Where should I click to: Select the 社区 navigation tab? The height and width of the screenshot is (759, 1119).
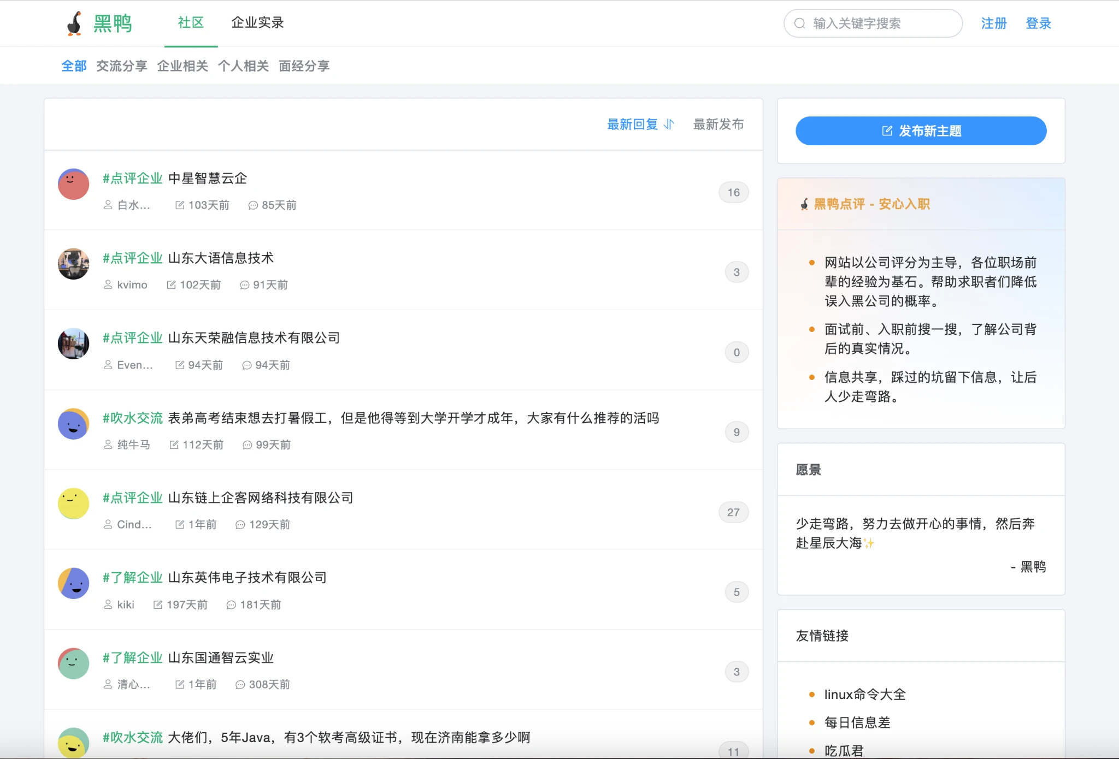[191, 23]
